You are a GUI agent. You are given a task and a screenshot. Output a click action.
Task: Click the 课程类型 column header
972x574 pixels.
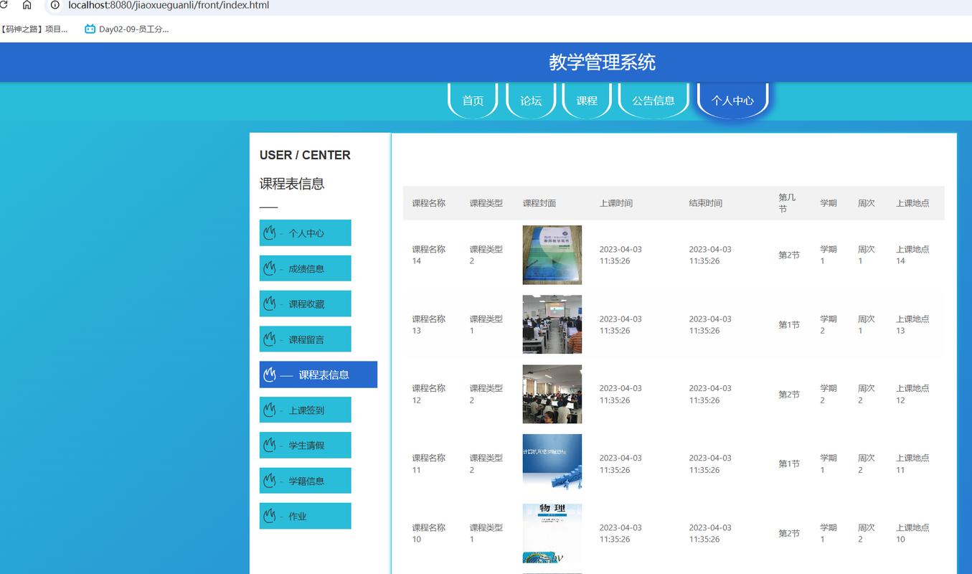486,203
